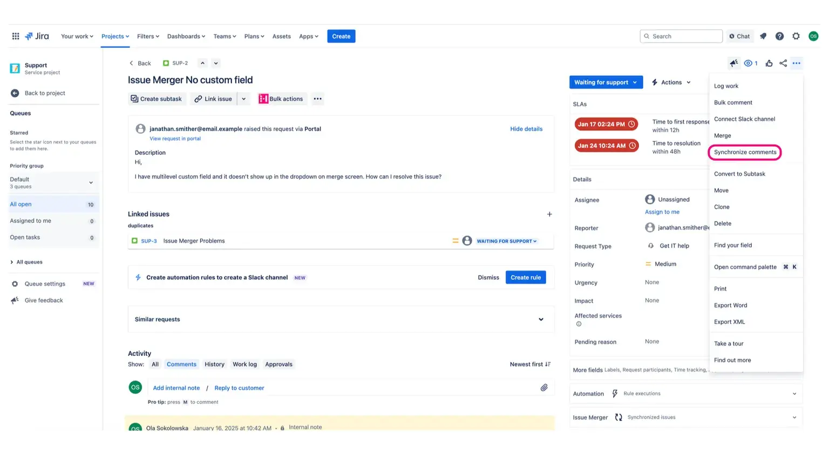Image resolution: width=829 pixels, height=466 pixels.
Task: Vote for the issue with thumbs up
Action: tap(769, 63)
